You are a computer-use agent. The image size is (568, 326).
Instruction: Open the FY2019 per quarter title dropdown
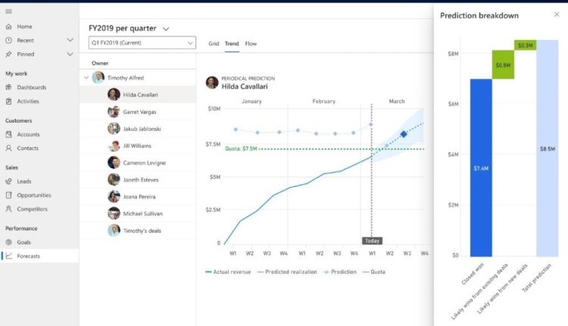point(166,28)
